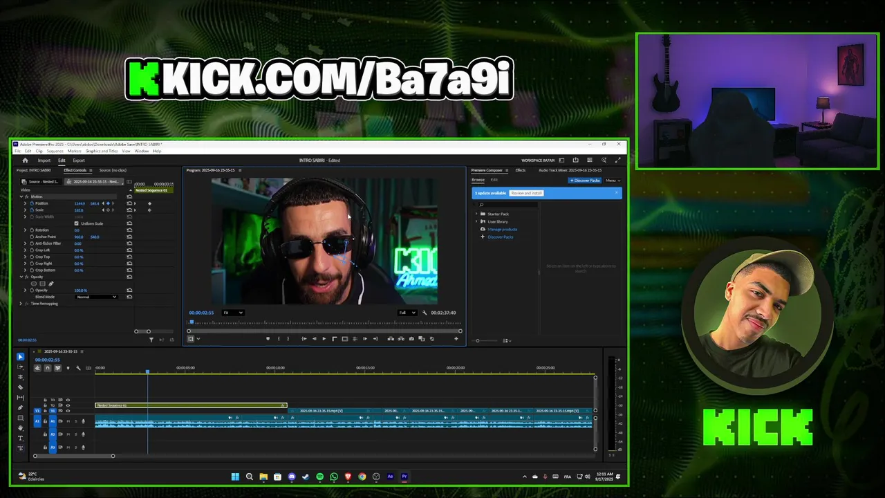The width and height of the screenshot is (885, 498).
Task: Toggle snap in timeline
Action: click(48, 368)
